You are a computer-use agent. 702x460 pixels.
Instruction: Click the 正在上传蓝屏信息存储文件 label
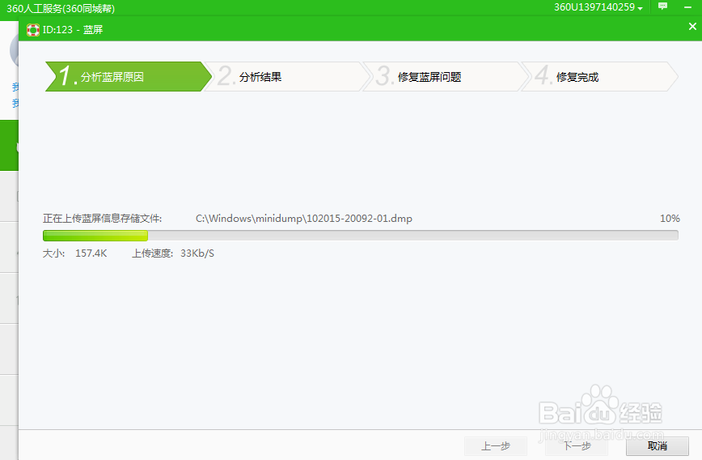click(102, 219)
